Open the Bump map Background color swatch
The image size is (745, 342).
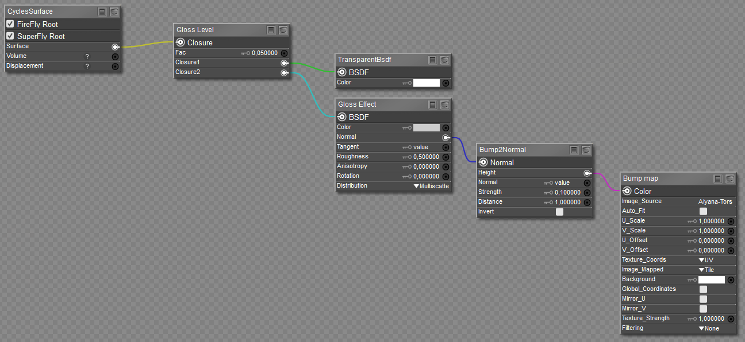tap(712, 280)
